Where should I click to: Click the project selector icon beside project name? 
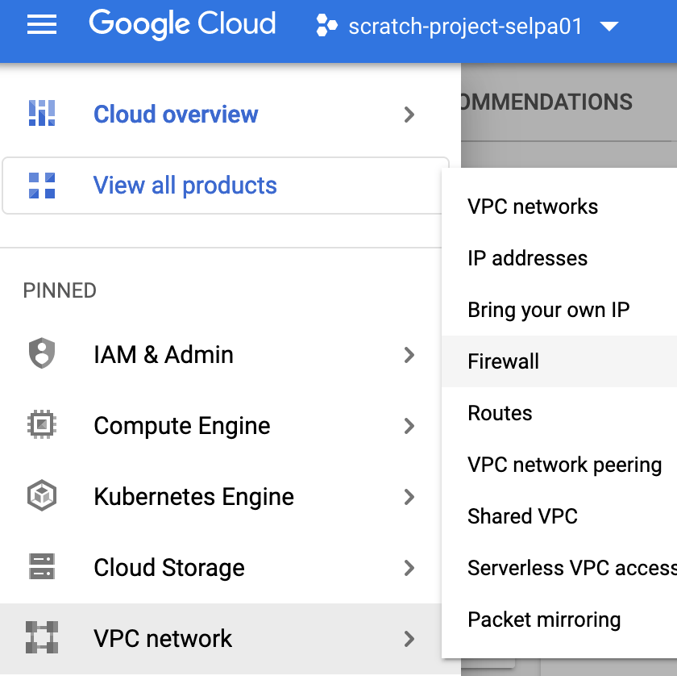coord(326,25)
